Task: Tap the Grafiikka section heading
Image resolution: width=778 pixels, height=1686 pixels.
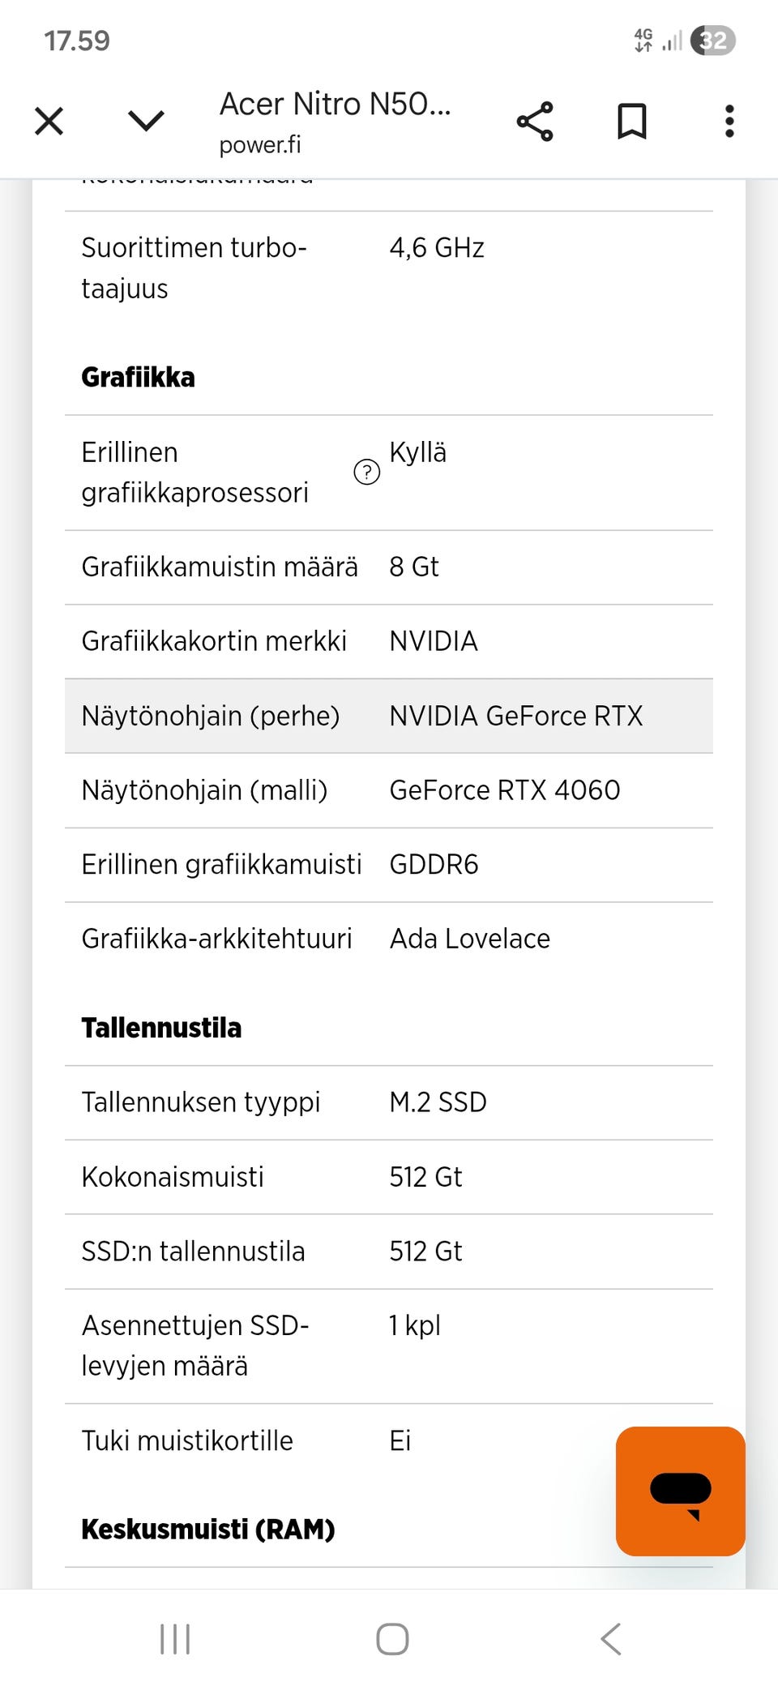Action: coord(139,378)
